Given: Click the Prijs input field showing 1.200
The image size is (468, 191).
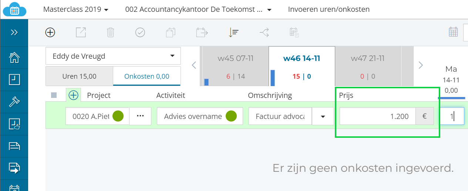Looking at the screenshot, I should 377,116.
